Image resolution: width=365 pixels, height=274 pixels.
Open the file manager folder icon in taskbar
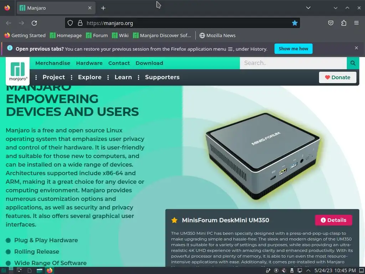40,270
